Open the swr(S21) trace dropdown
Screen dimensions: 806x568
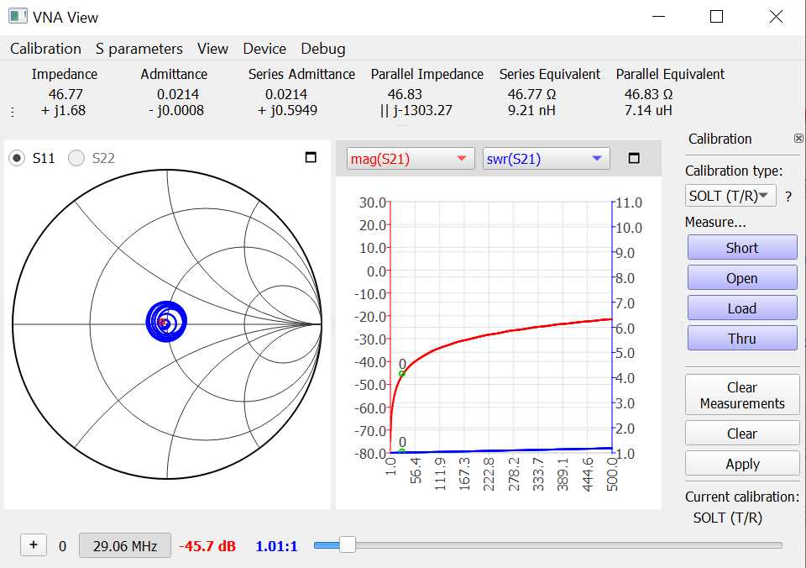[546, 159]
